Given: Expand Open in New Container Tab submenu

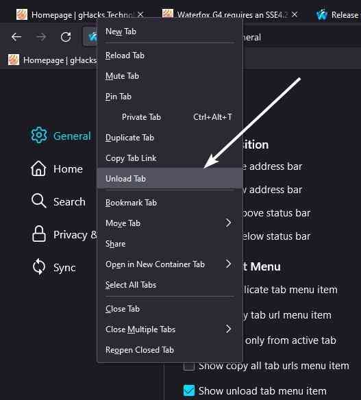Looking at the screenshot, I should click(170, 264).
